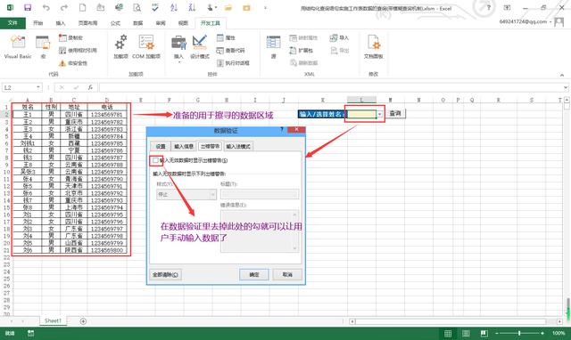Open the XML Source pane
This screenshot has height=340, width=571.
pyautogui.click(x=274, y=46)
